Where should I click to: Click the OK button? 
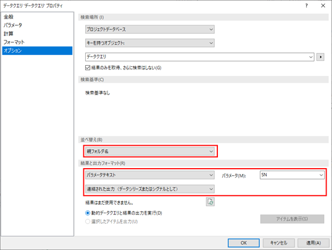click(x=244, y=243)
